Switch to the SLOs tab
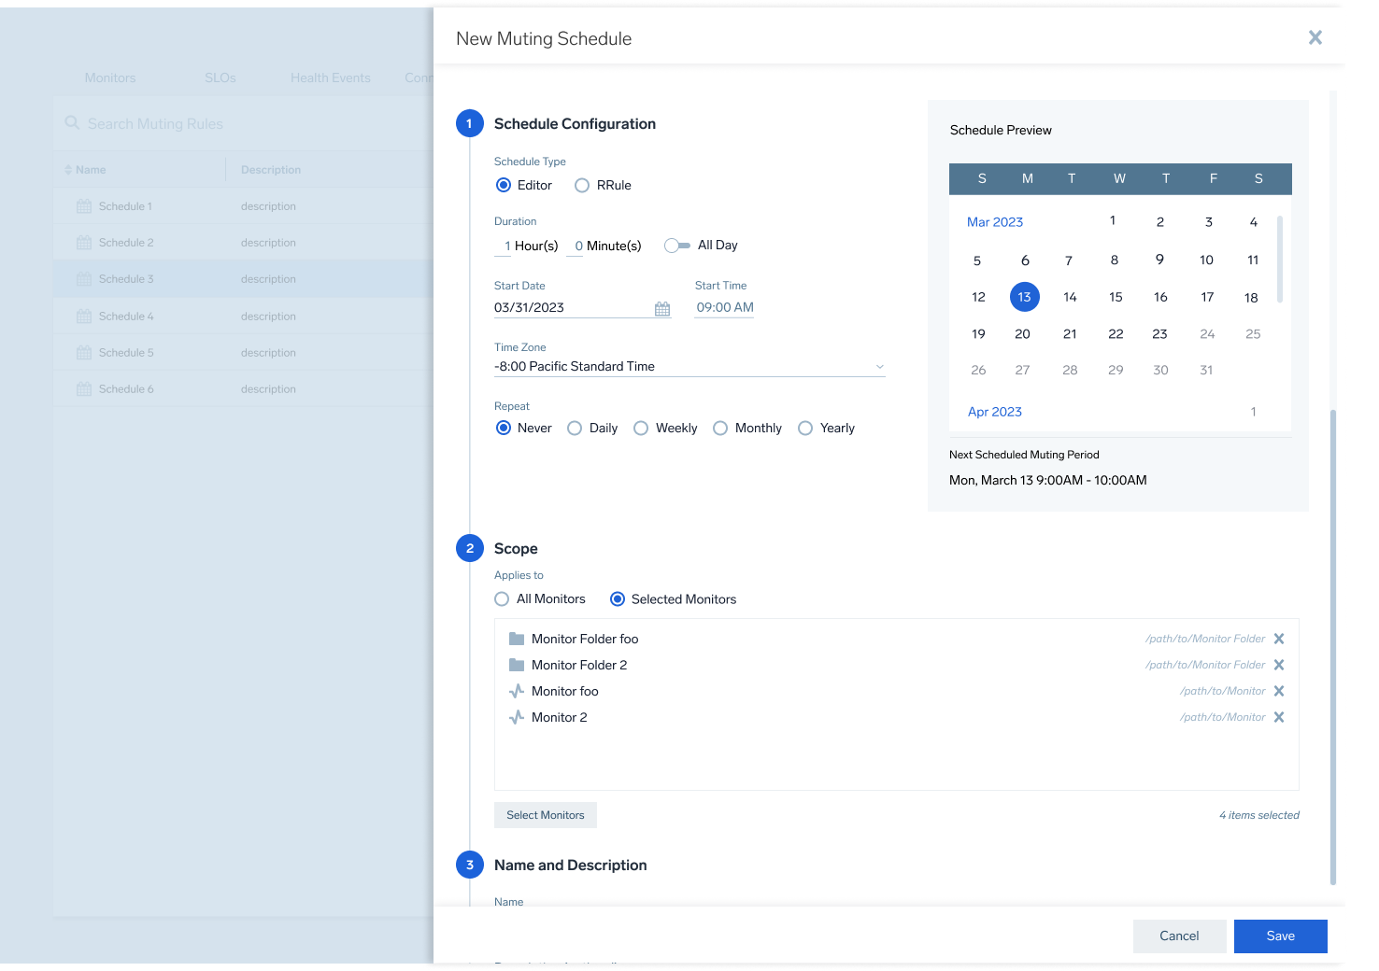 click(x=220, y=77)
